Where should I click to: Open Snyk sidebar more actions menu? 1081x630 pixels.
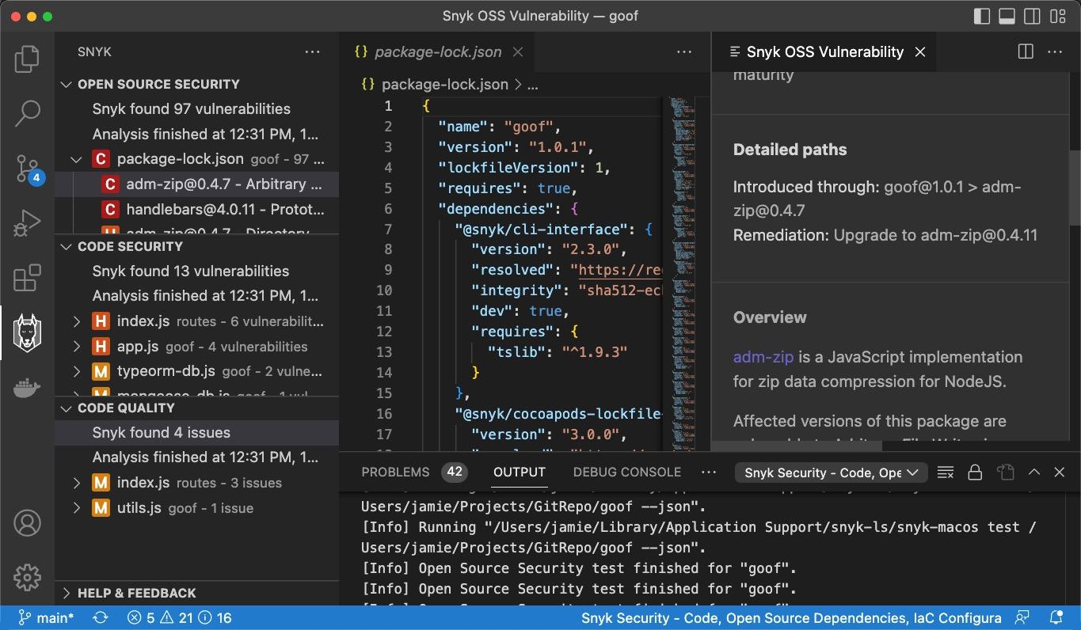pyautogui.click(x=313, y=52)
